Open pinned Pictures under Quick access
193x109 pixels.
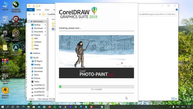(37, 35)
